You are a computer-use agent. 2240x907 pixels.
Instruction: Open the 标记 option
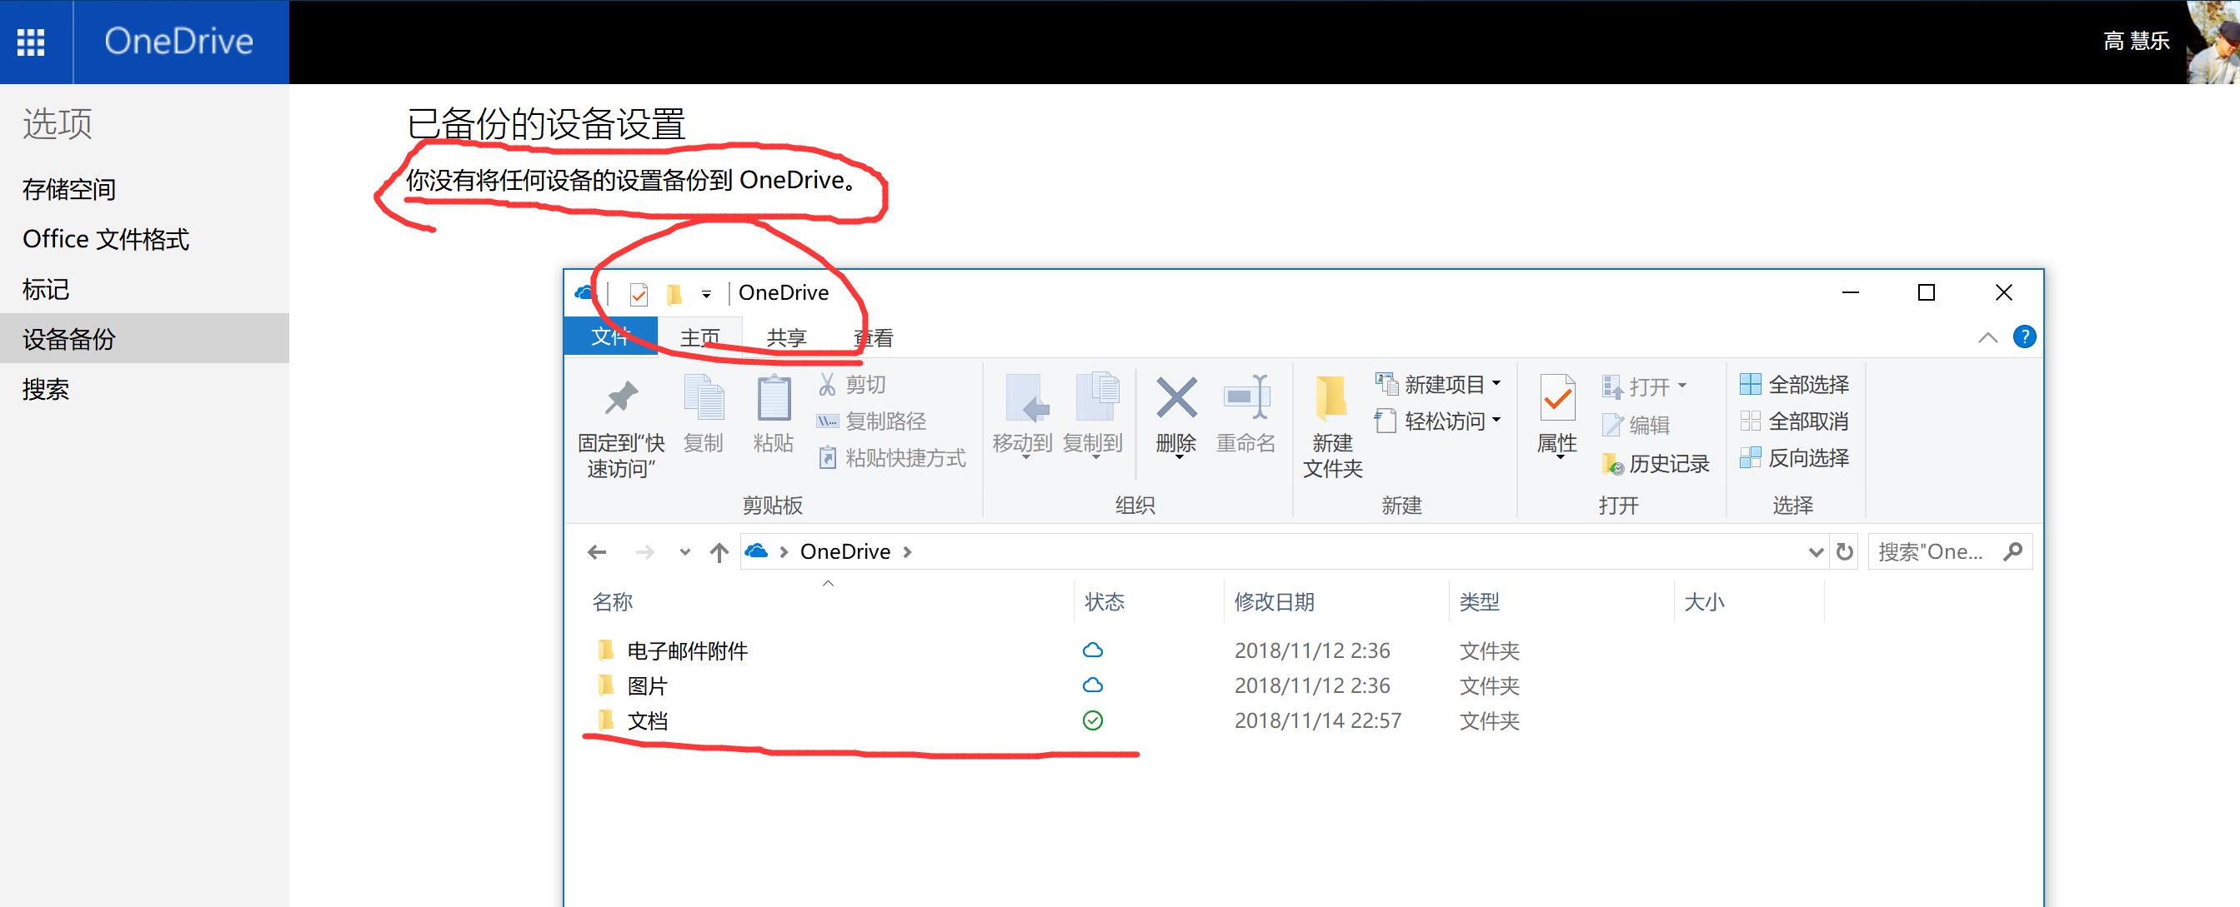tap(45, 289)
